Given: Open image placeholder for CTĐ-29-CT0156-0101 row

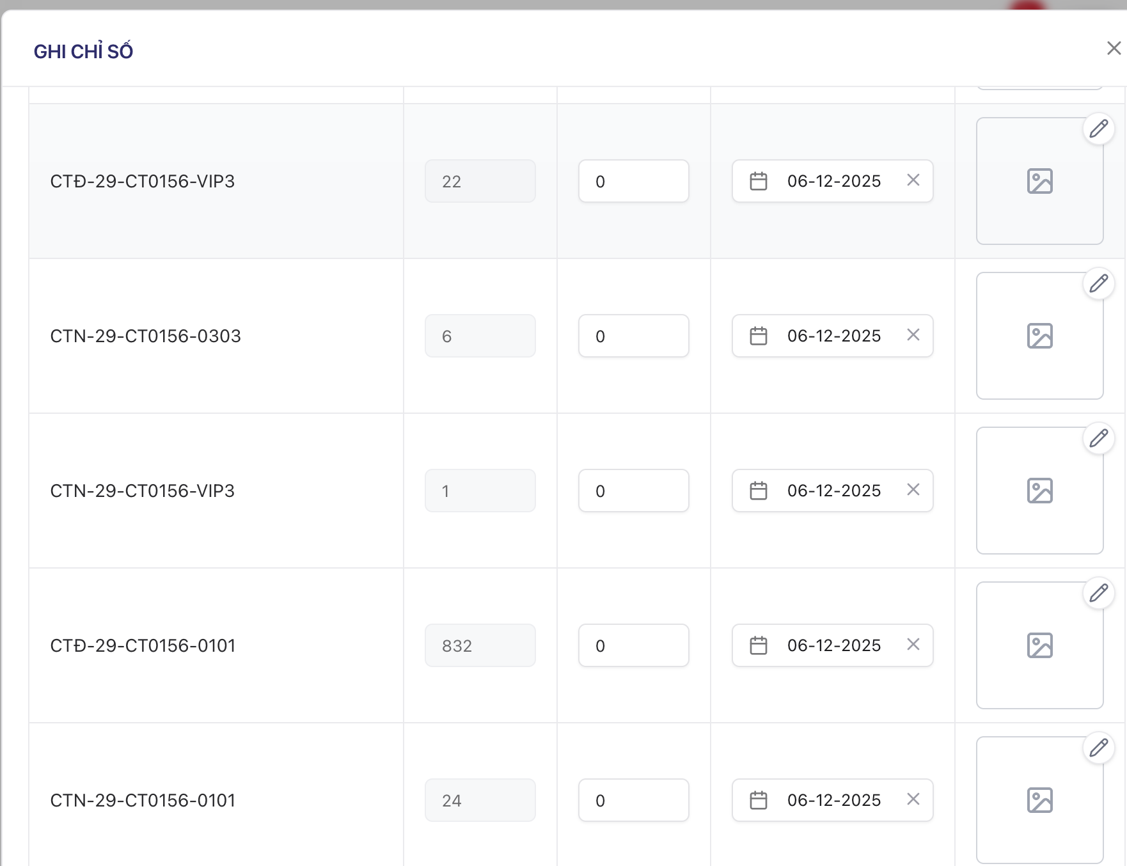Looking at the screenshot, I should tap(1039, 645).
